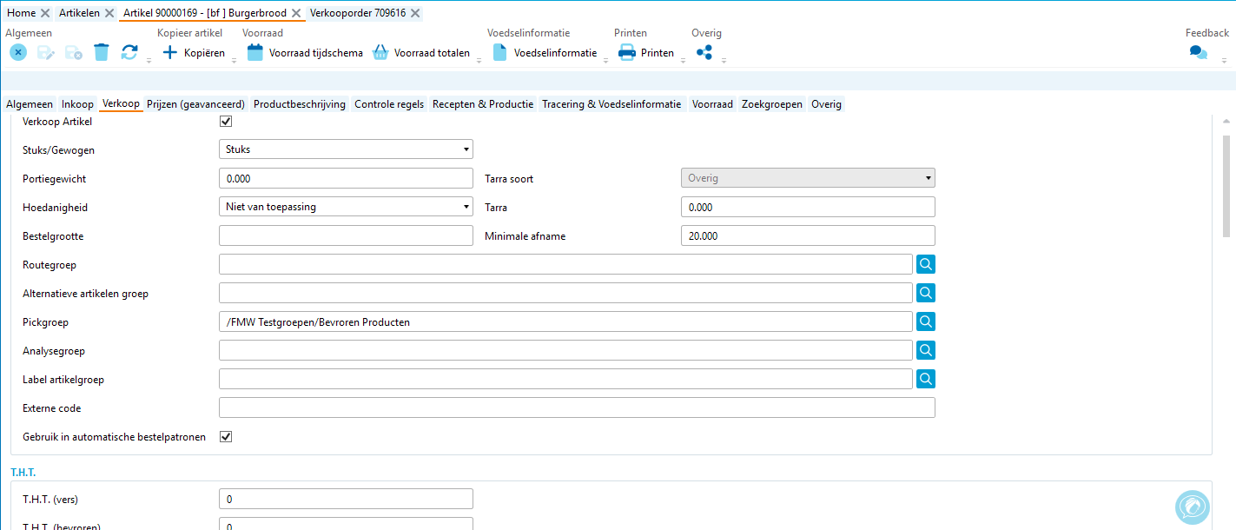Click the document icon Voedselinformatie
The width and height of the screenshot is (1236, 530).
coord(500,53)
